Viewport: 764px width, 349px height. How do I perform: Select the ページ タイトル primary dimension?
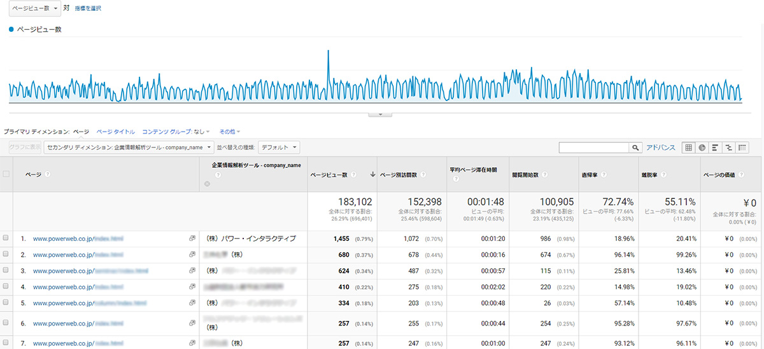click(115, 132)
